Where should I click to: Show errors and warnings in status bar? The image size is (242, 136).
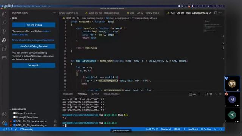coord(8,129)
